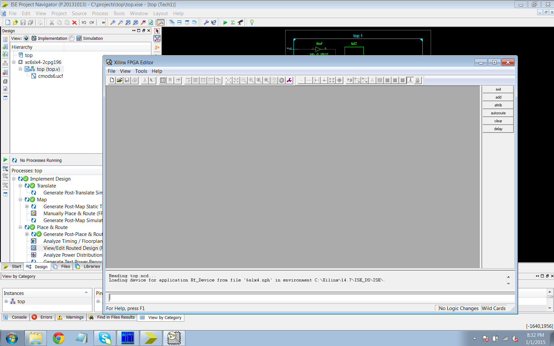
Task: Click the light bulb tips icon
Action: tap(252, 22)
